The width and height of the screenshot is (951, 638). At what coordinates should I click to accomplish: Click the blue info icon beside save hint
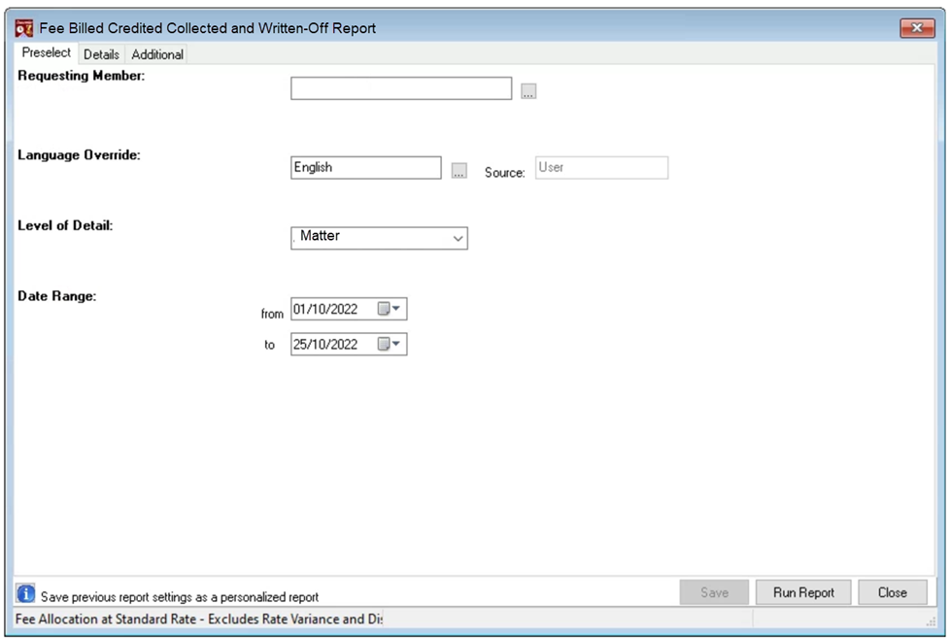(25, 593)
